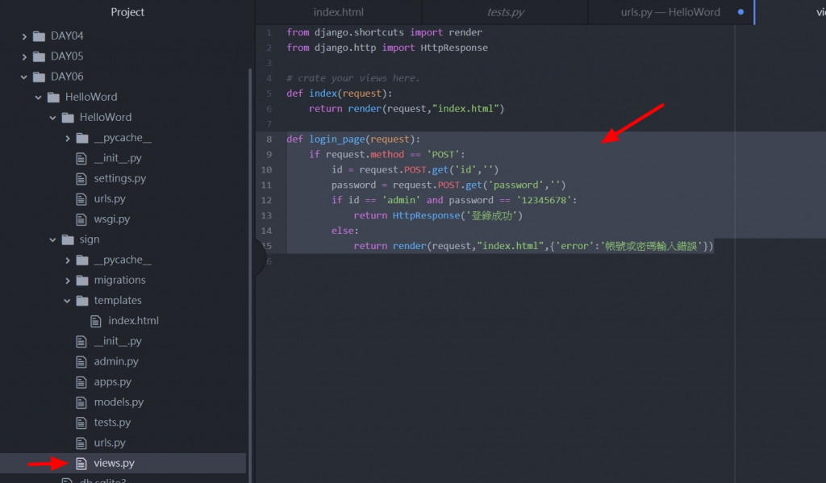This screenshot has width=826, height=483.
Task: Expand the DAY05 folder chevron
Action: tap(24, 56)
